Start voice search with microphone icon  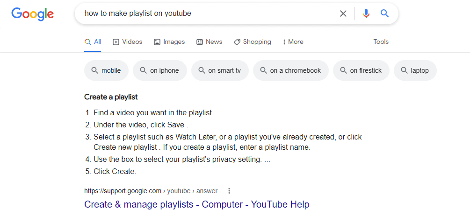coord(366,14)
